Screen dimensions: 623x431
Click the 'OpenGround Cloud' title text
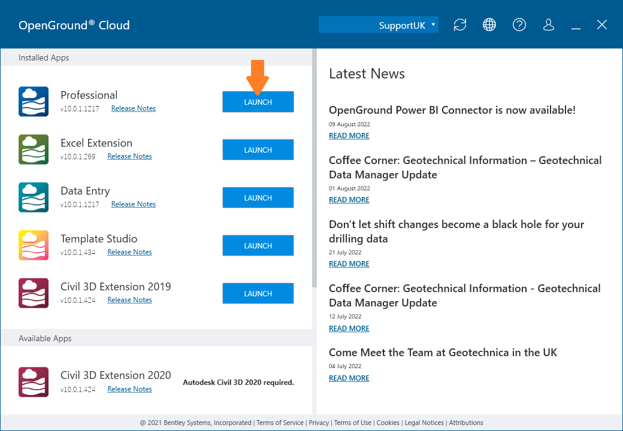[74, 25]
